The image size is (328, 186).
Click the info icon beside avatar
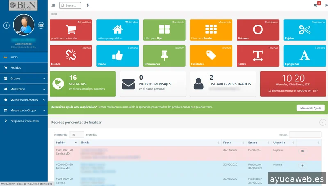7,25
